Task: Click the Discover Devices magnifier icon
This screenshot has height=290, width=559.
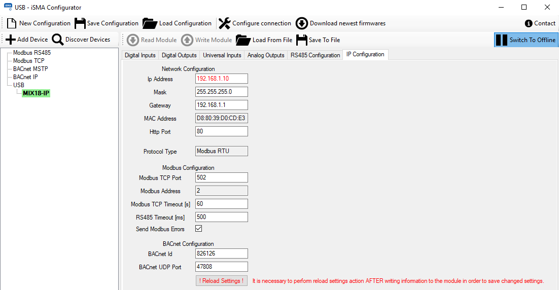Action: pyautogui.click(x=58, y=40)
